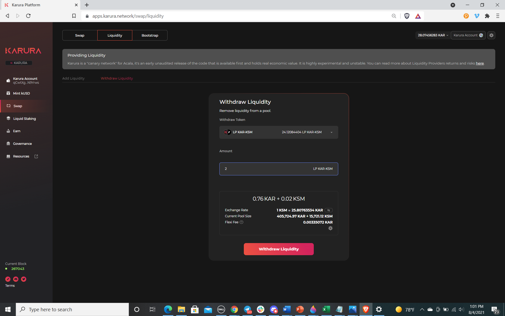This screenshot has height=316, width=505.
Task: Switch to the Swap tab
Action: 80,35
